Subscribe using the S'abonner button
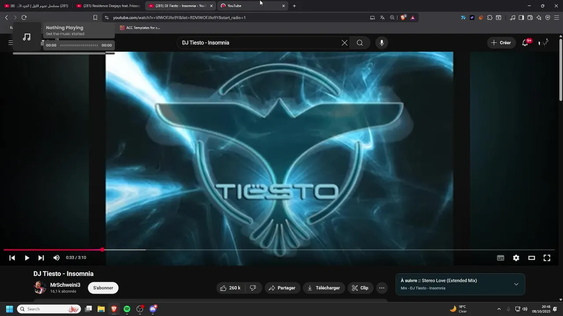The height and width of the screenshot is (316, 563). point(103,288)
